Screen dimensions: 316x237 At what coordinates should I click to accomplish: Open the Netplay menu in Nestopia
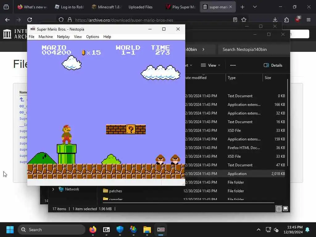63,37
